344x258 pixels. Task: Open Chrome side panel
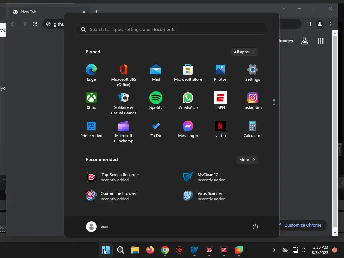[x=309, y=24]
